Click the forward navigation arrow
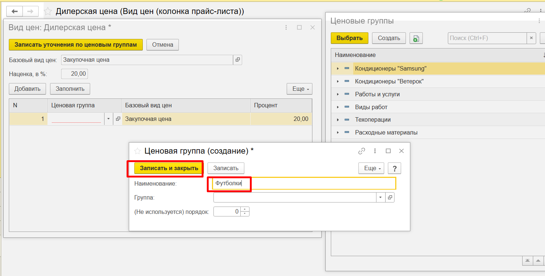Image resolution: width=545 pixels, height=276 pixels. pyautogui.click(x=31, y=11)
